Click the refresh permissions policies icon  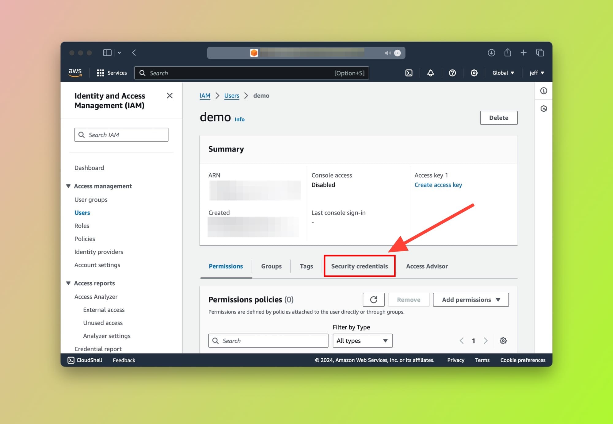374,299
